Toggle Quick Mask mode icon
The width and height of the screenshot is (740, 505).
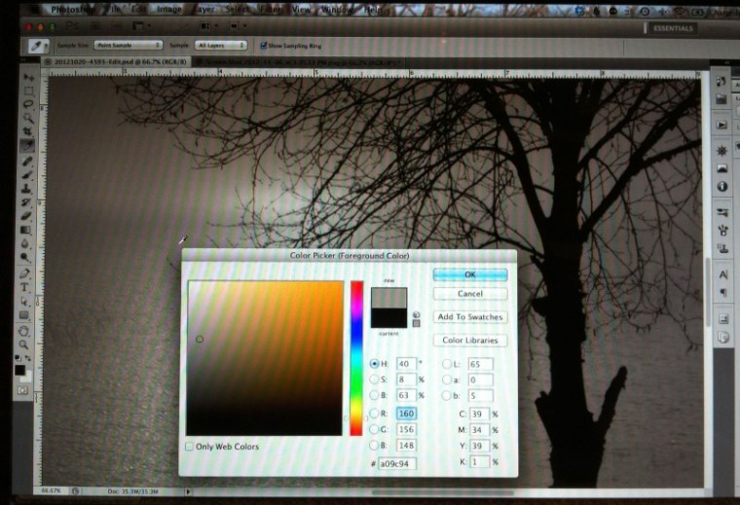(x=22, y=390)
